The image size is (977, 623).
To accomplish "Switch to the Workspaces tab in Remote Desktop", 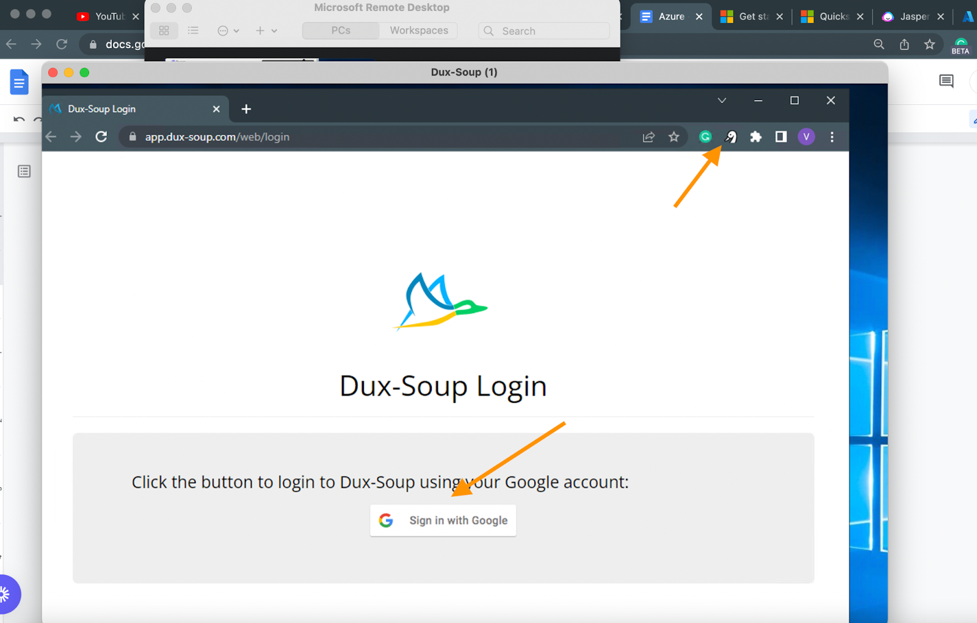I will tap(419, 31).
